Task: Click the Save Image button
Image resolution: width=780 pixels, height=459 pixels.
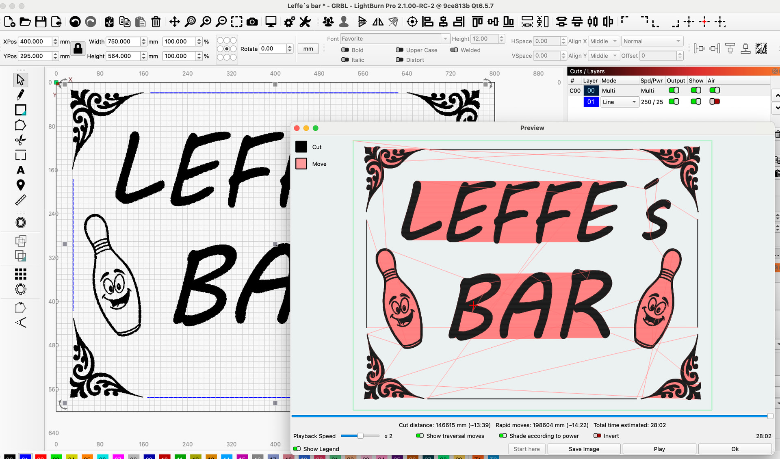Action: tap(583, 449)
